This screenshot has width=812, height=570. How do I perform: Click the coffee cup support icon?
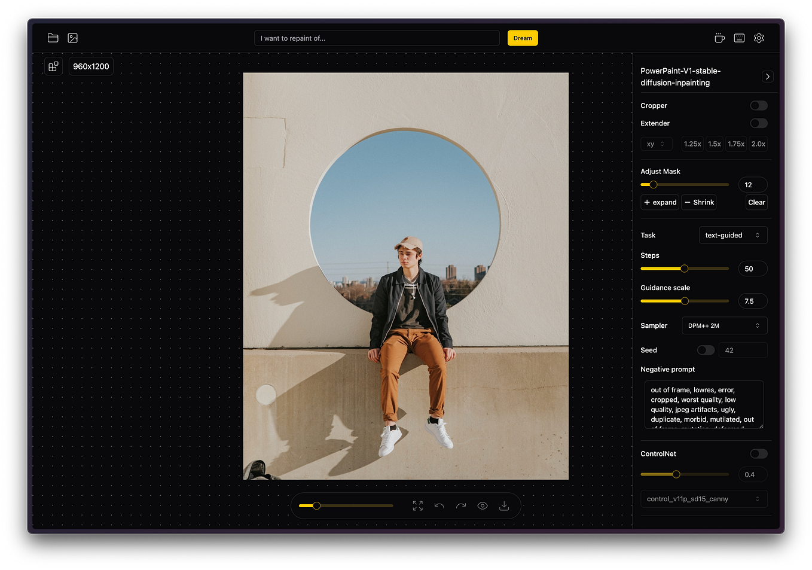click(x=719, y=37)
